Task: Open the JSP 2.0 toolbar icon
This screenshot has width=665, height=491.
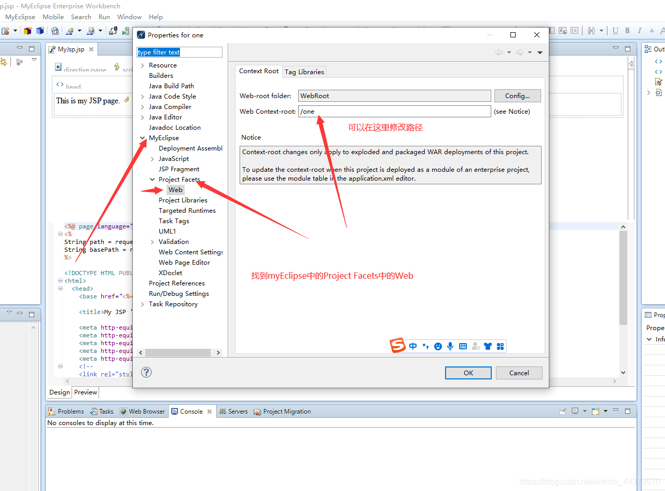Action: (54, 31)
